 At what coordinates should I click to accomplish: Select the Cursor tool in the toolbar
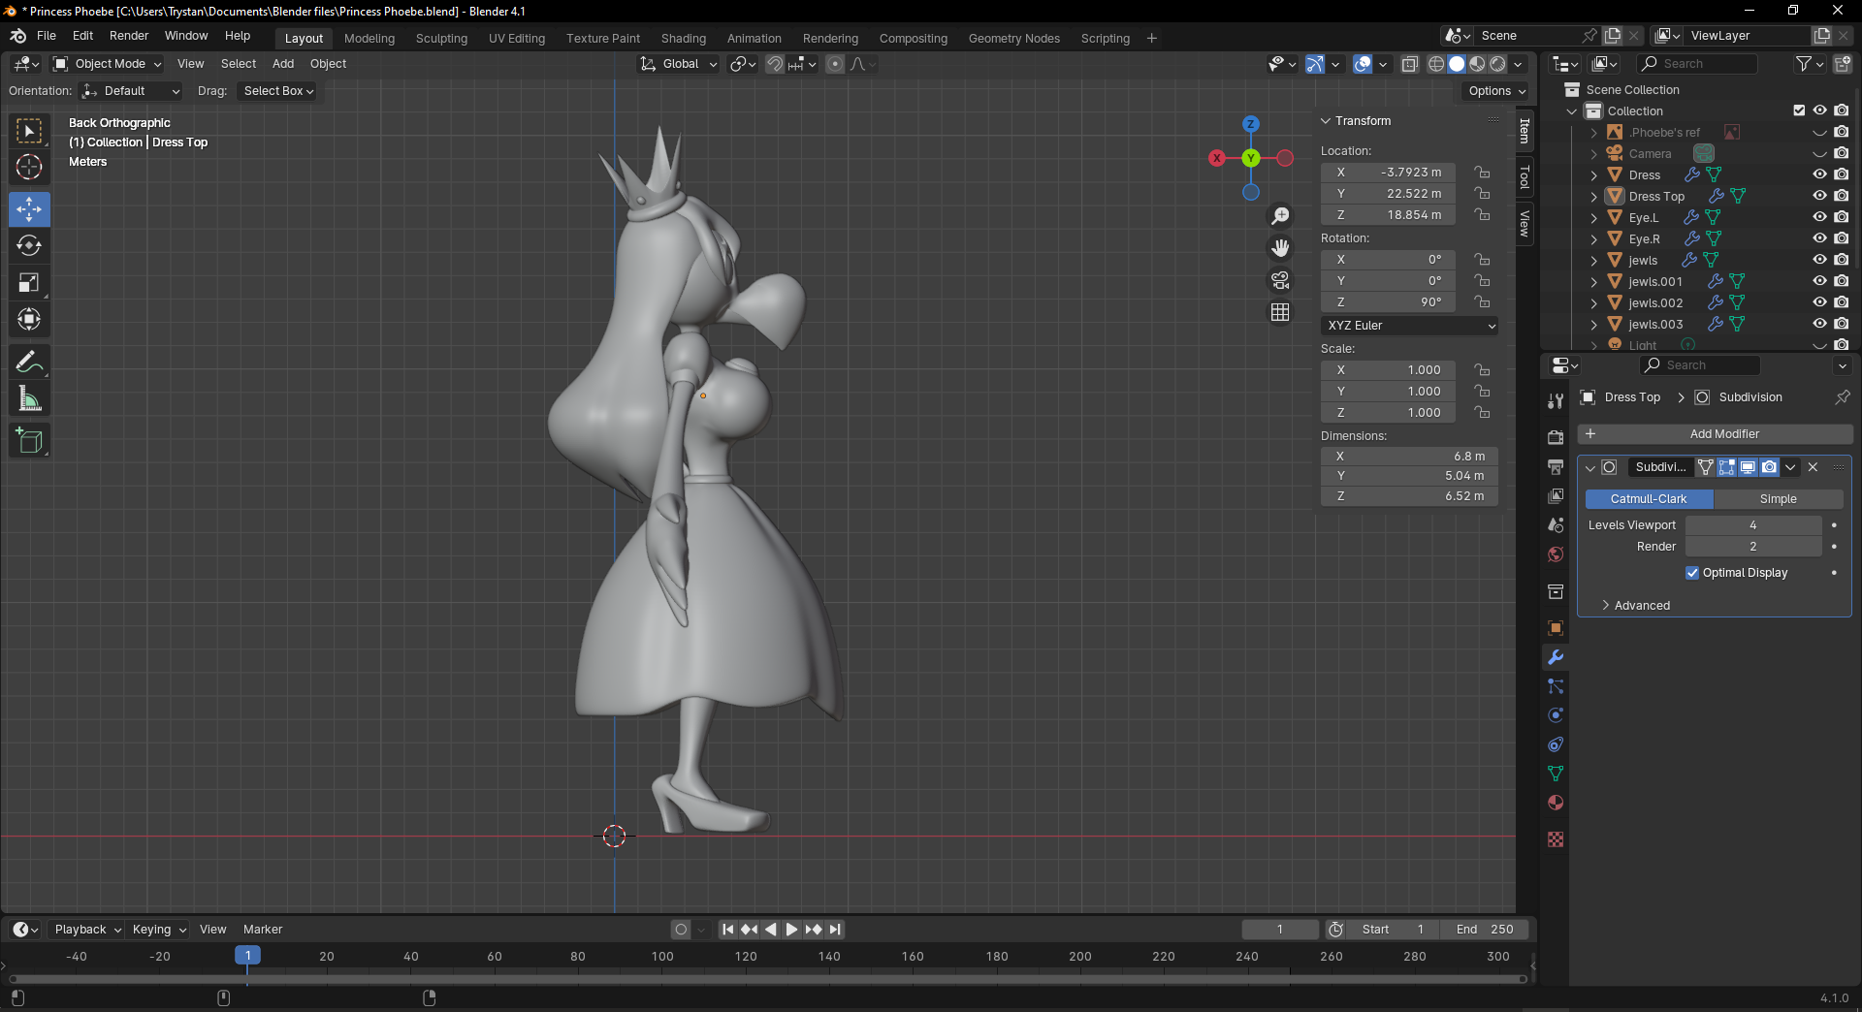(x=29, y=168)
